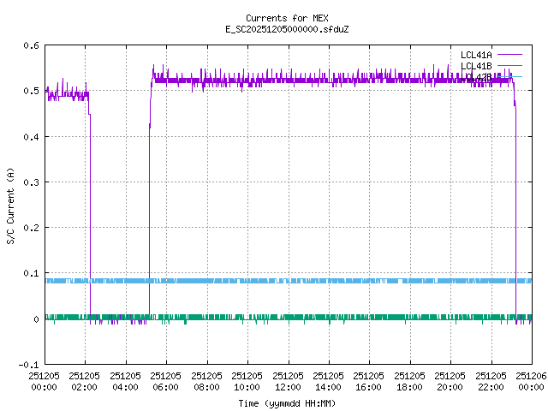Click the LCL42B legend label
This screenshot has width=548, height=411.
click(x=476, y=77)
